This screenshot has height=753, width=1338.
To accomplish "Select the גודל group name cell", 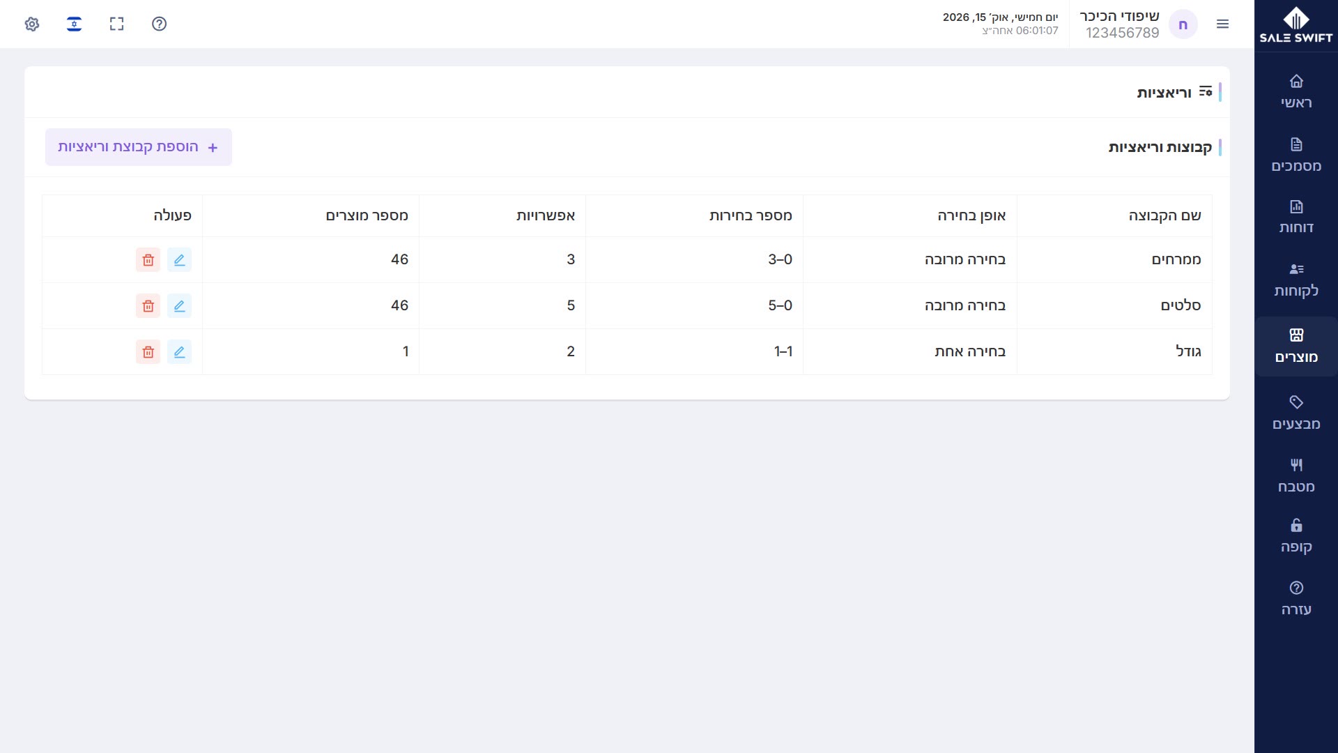I will pos(1114,351).
